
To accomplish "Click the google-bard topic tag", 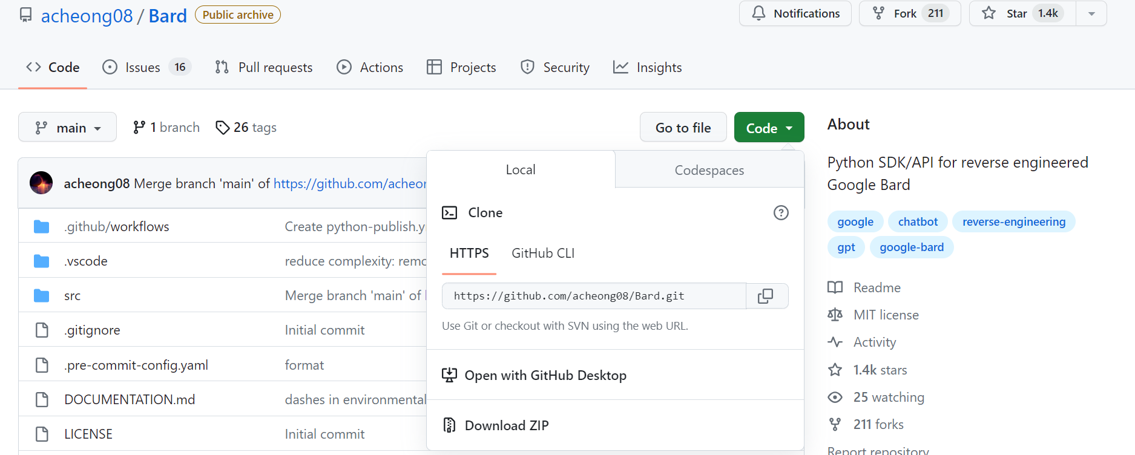I will [x=912, y=247].
